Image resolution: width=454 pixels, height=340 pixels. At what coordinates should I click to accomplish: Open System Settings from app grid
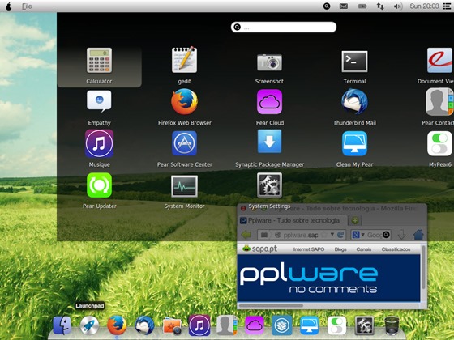269,185
